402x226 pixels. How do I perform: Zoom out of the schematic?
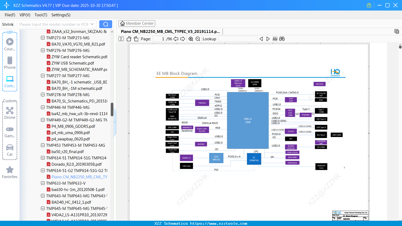[x=198, y=39]
